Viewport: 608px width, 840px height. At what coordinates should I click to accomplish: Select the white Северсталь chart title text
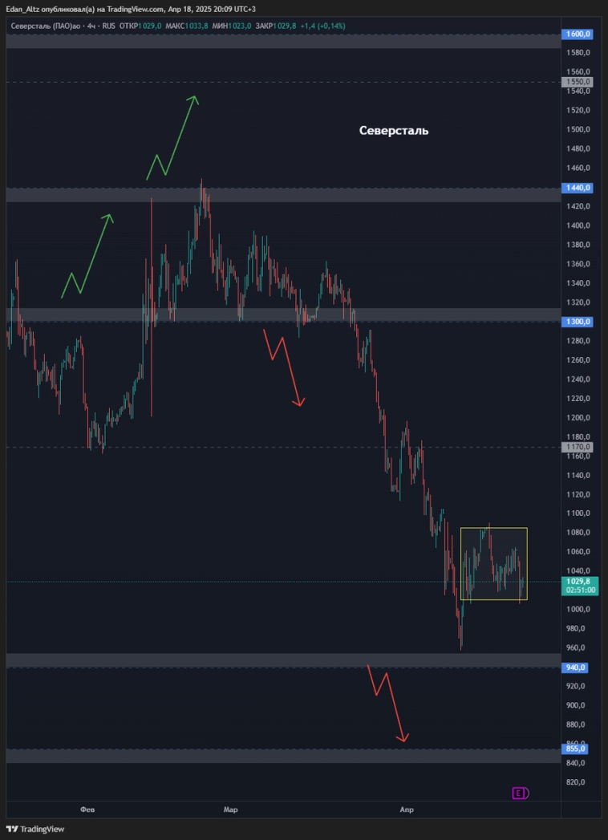tap(394, 131)
